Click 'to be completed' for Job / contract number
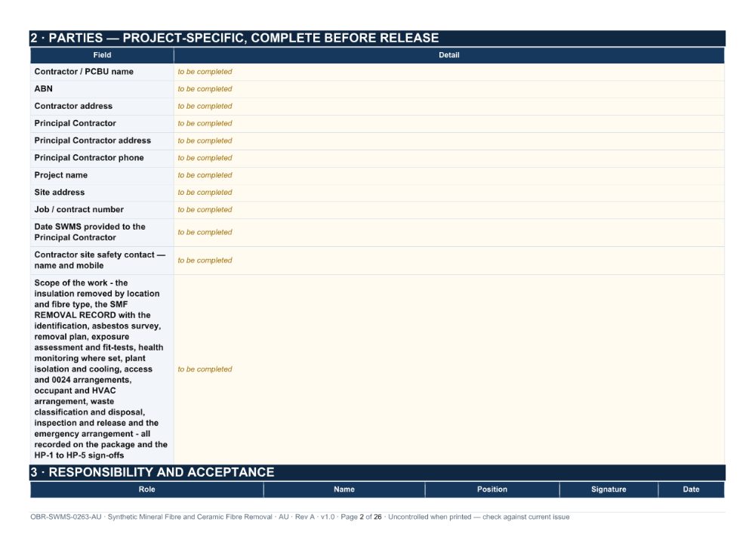 click(205, 210)
